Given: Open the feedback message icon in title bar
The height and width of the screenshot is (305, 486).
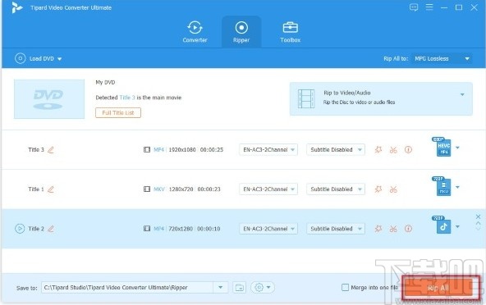Looking at the screenshot, I should 414,7.
